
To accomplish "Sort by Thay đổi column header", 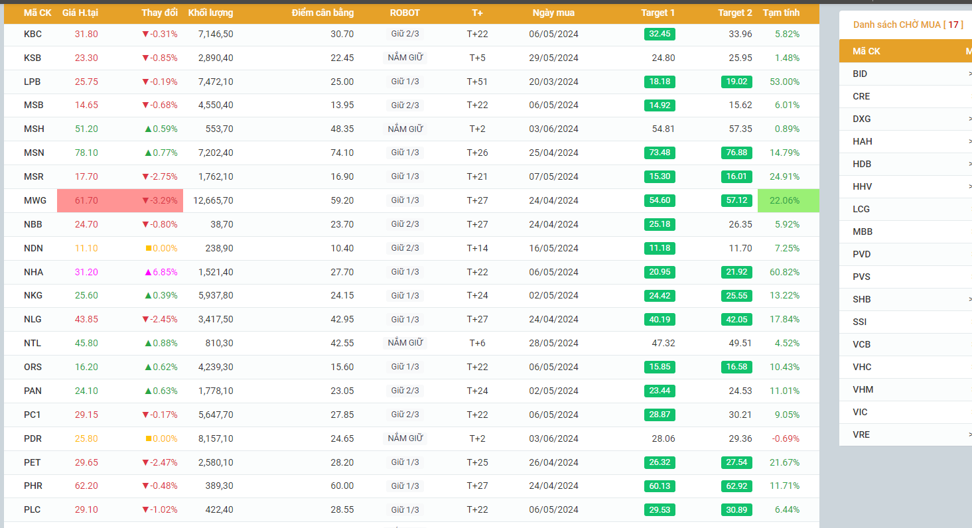I will click(159, 13).
